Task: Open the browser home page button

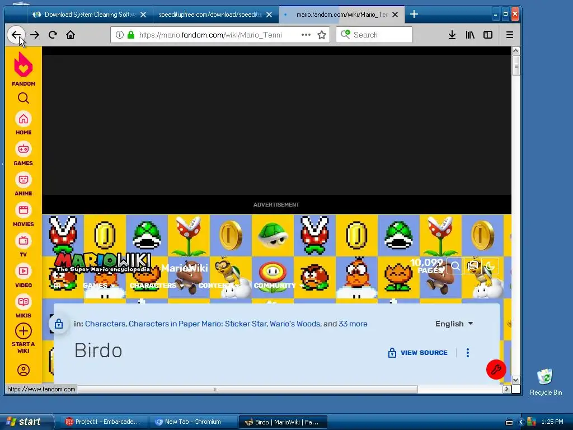Action: point(71,35)
